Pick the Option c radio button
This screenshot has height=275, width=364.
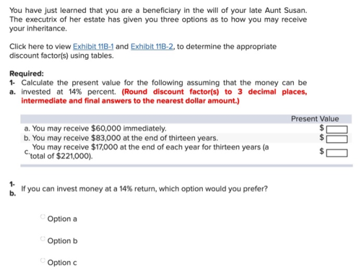(x=42, y=260)
